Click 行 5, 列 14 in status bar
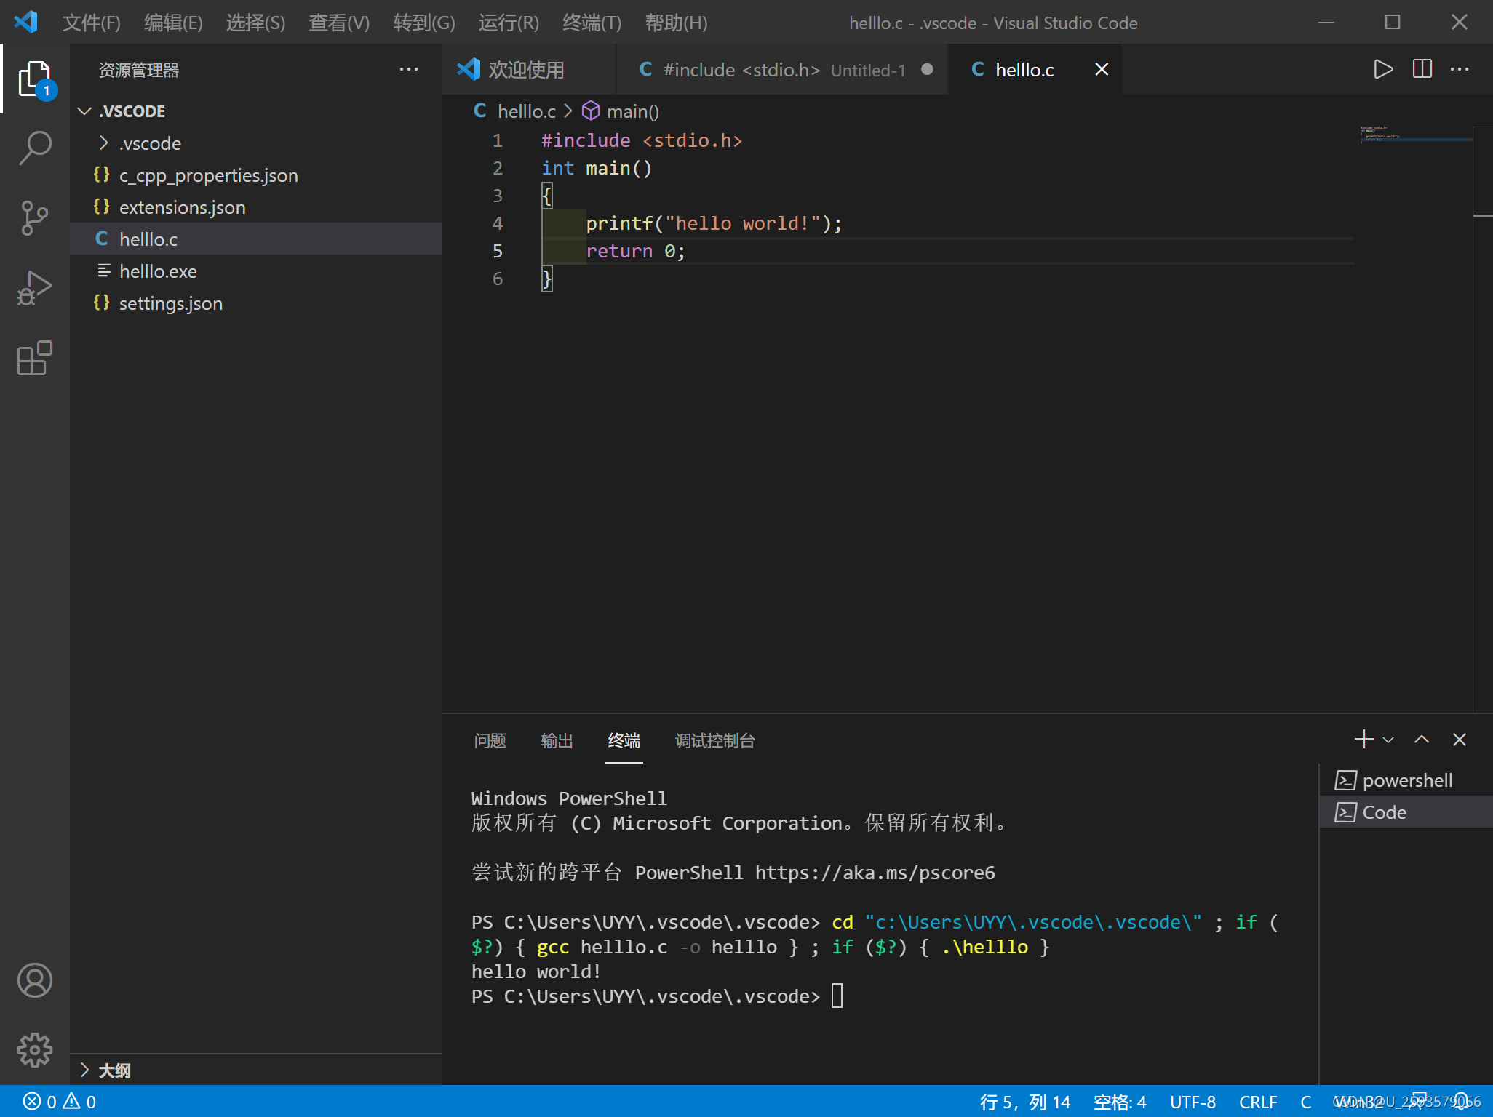Viewport: 1493px width, 1117px height. pyautogui.click(x=1024, y=1102)
